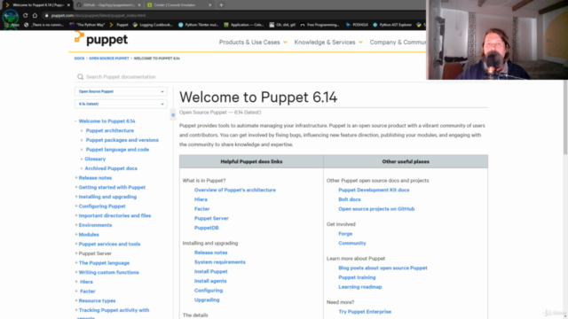This screenshot has width=568, height=319.
Task: Close the GitHub tab
Action: click(x=139, y=5)
